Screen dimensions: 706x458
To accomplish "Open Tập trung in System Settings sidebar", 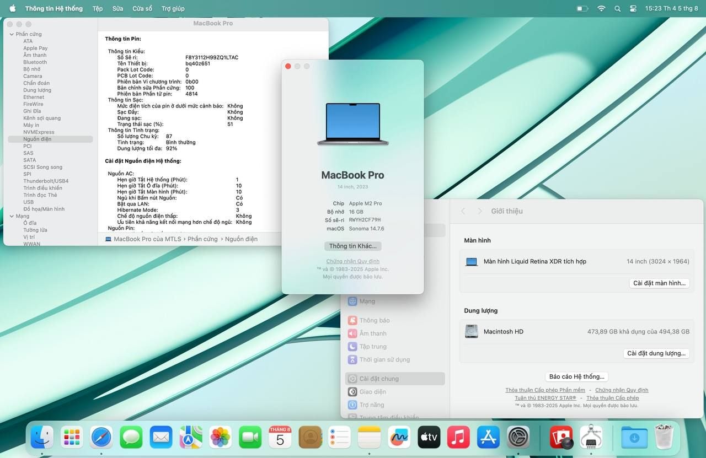I will tap(367, 347).
